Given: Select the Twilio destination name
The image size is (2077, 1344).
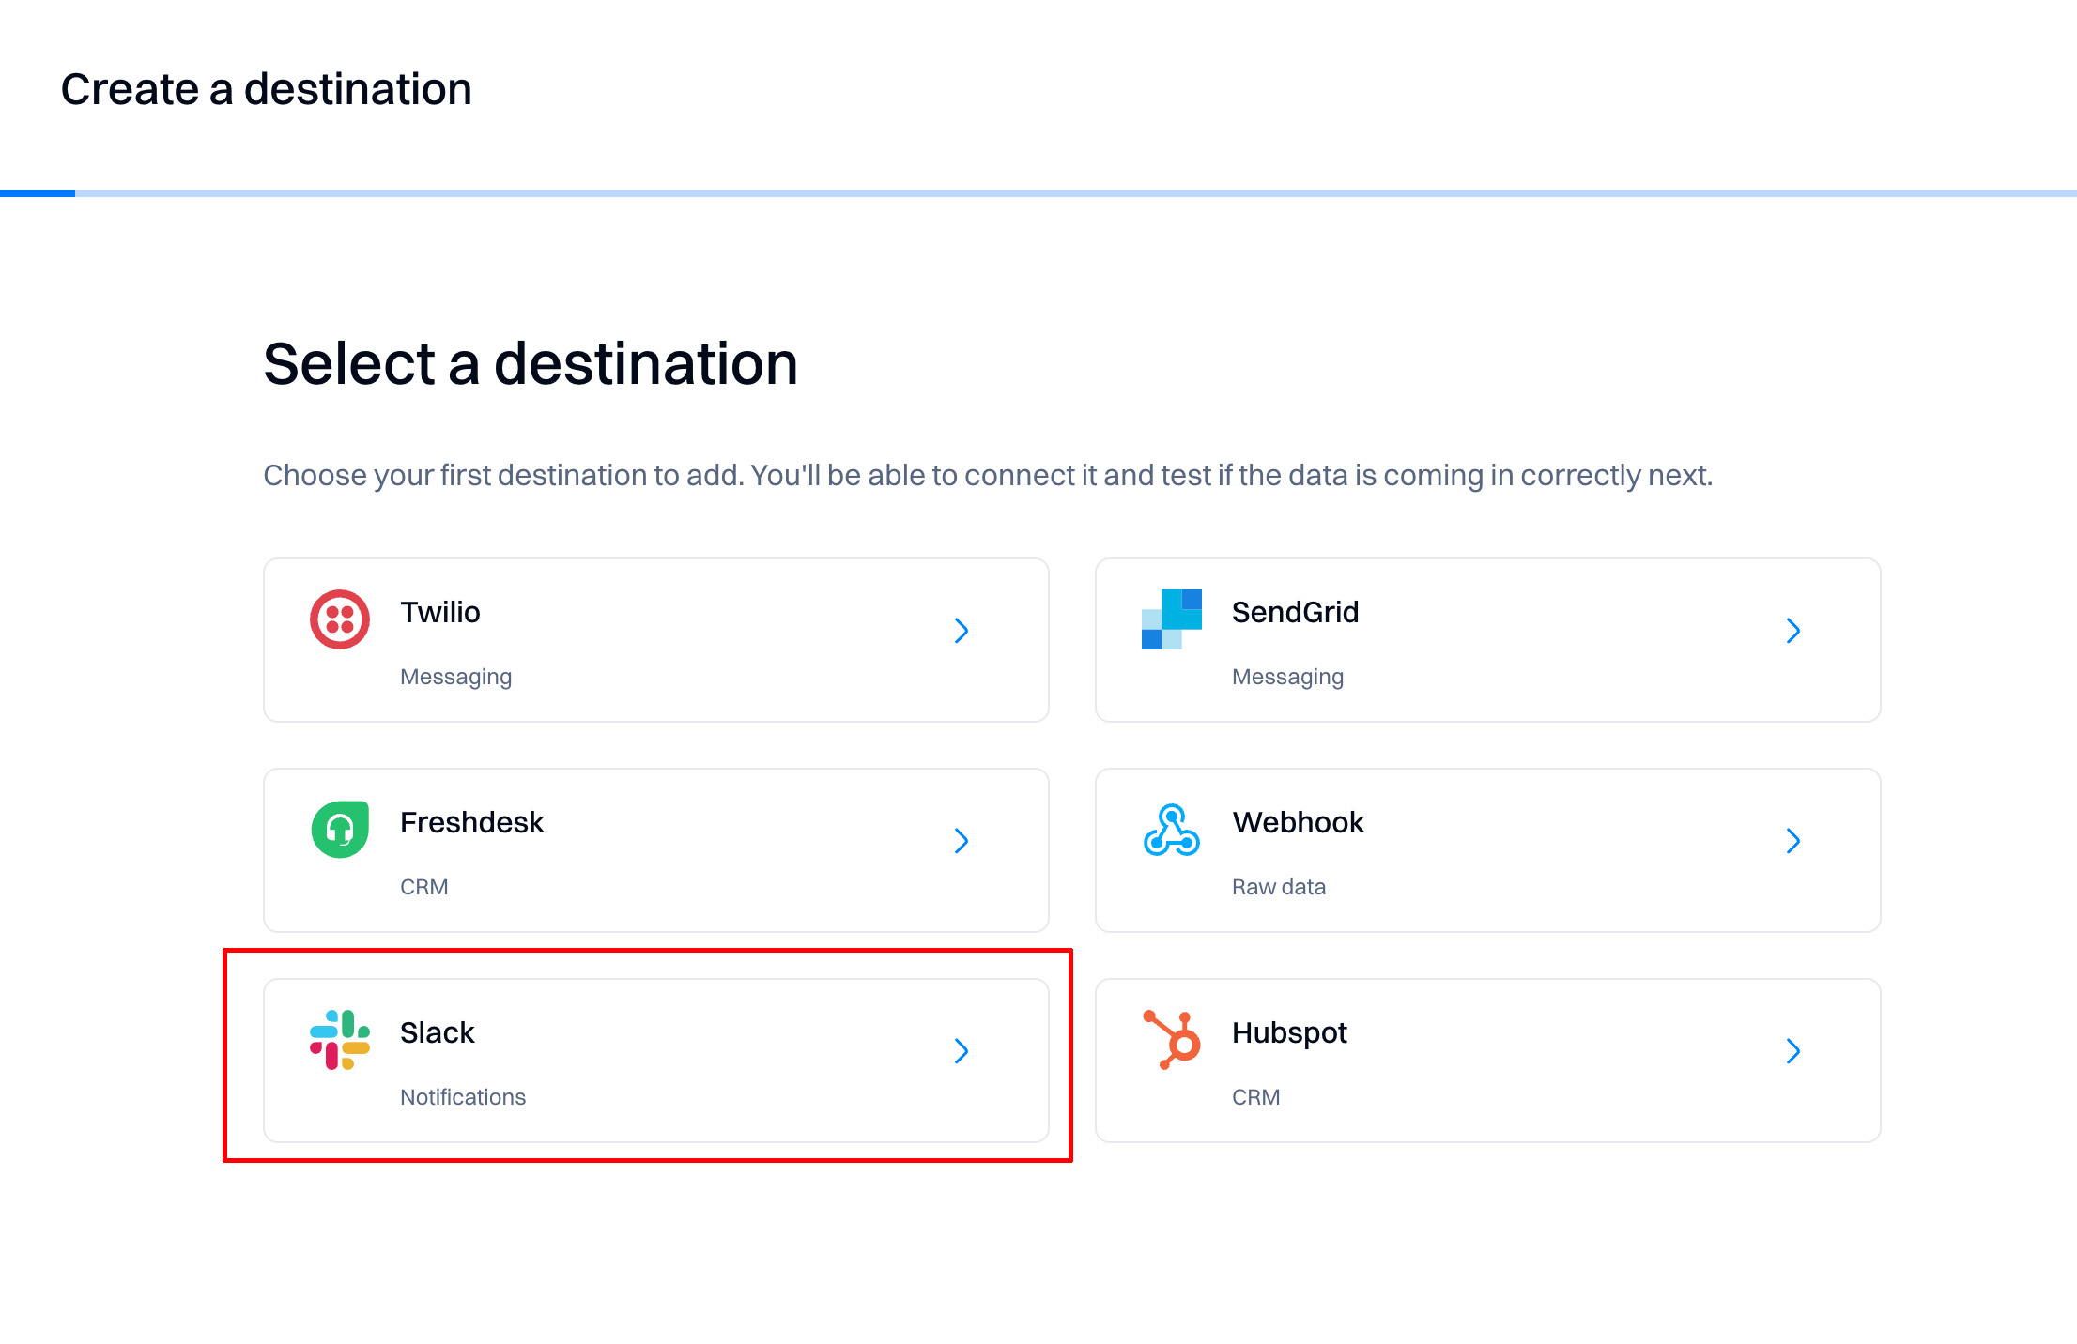Looking at the screenshot, I should click(x=439, y=612).
